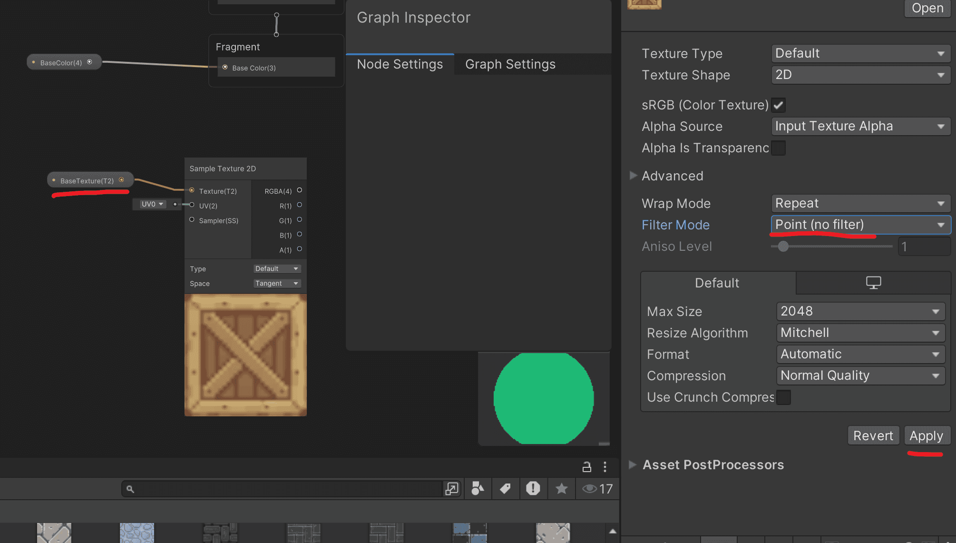Click the lock icon in Project panel
The height and width of the screenshot is (543, 956).
coord(586,467)
